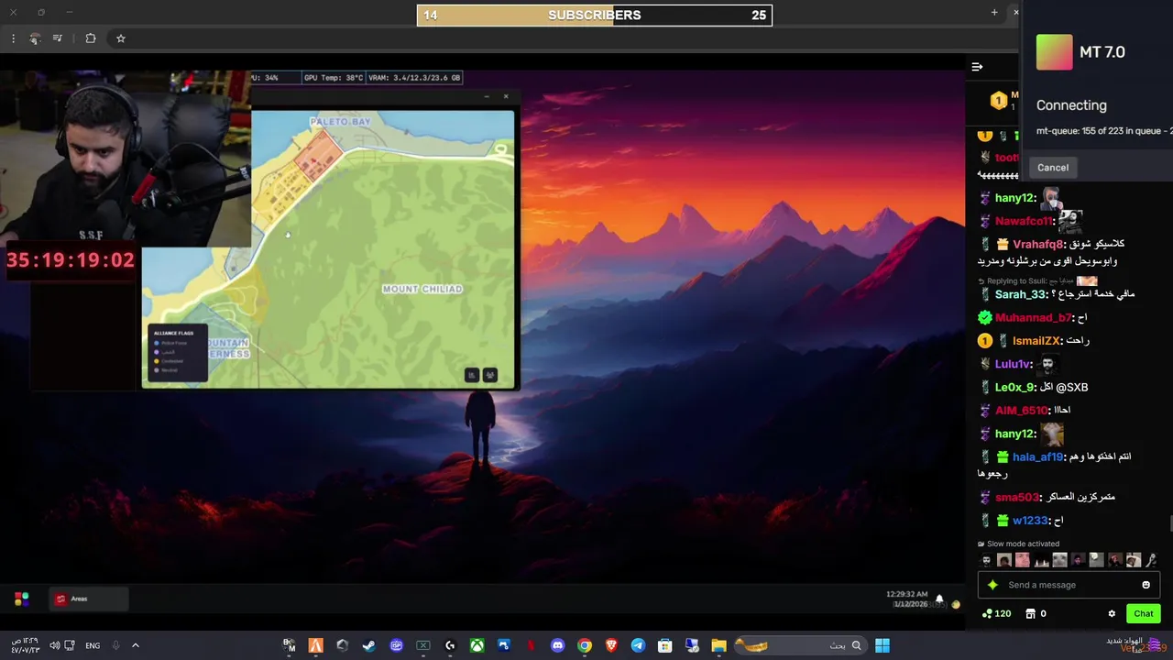Open Brave browser from taskbar
Image resolution: width=1173 pixels, height=660 pixels.
coord(611,645)
